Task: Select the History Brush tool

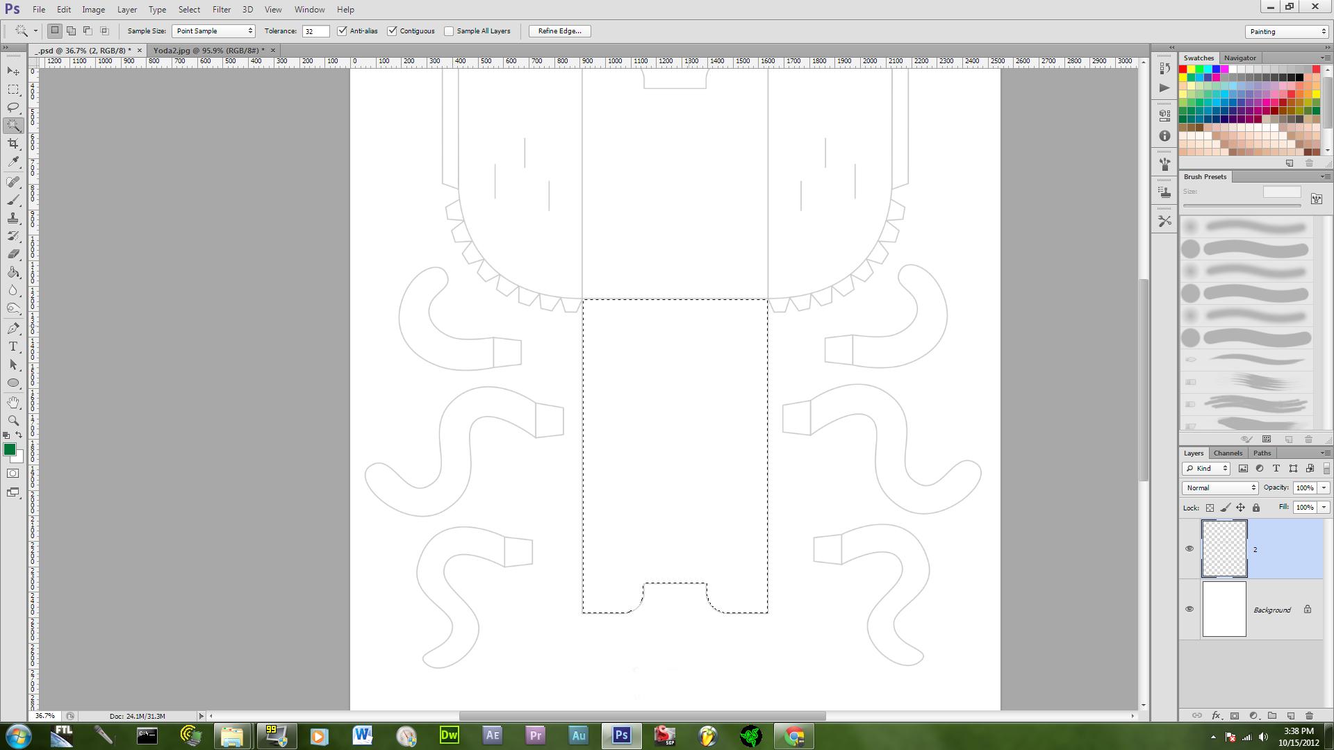Action: pos(13,236)
